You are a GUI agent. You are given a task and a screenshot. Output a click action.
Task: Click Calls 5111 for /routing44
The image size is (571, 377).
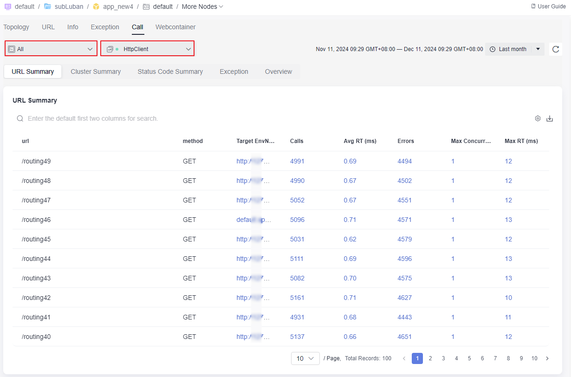click(x=297, y=259)
